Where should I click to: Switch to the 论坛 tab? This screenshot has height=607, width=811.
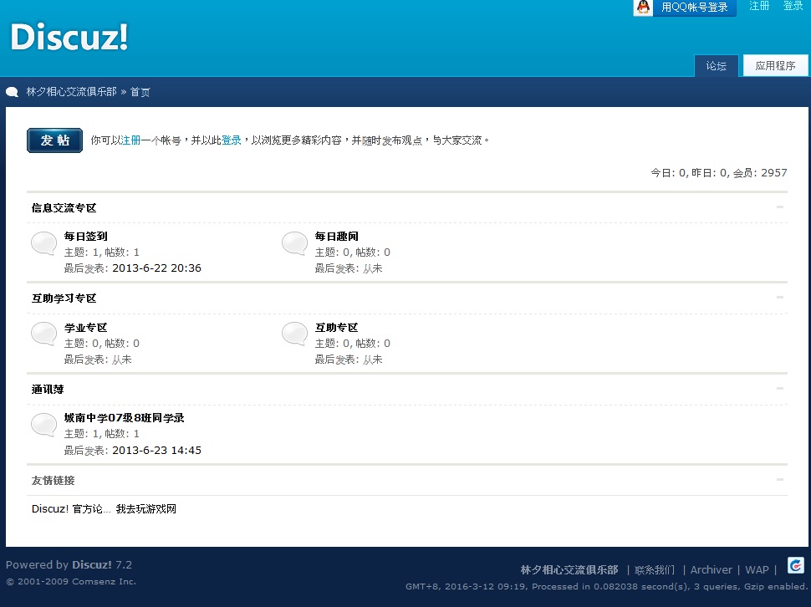(717, 66)
